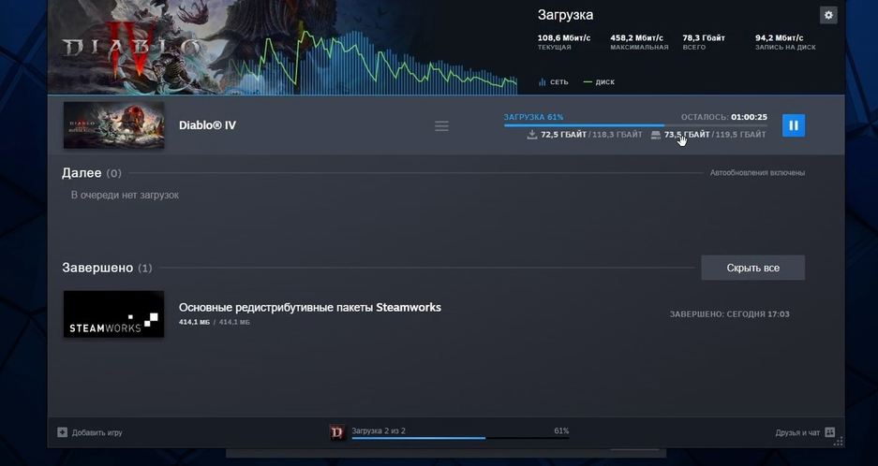878x466 pixels.
Task: Open Diablo IV queue reorder handle
Action: pyautogui.click(x=441, y=126)
